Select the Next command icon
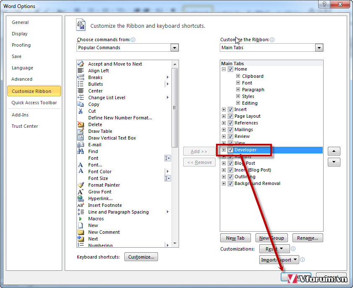Screen dimensions: 353x288 (81, 239)
